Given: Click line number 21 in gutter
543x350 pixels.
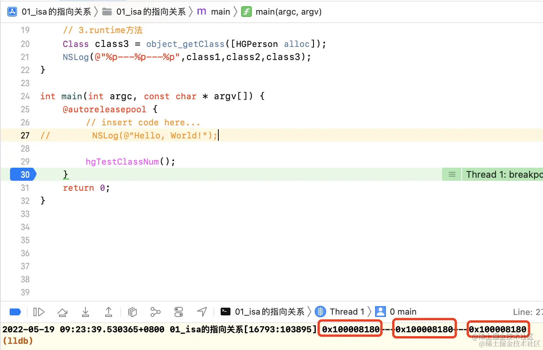Looking at the screenshot, I should point(25,57).
